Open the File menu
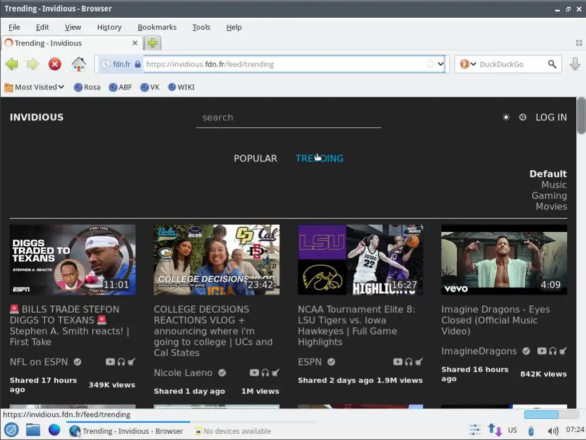Screen dimensions: 586x440 pos(14,27)
